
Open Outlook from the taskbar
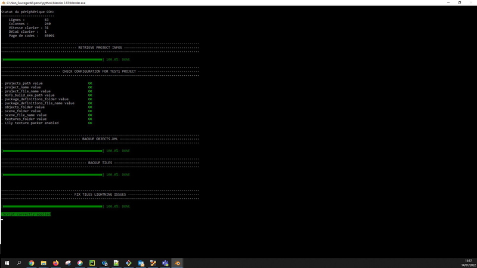click(x=141, y=263)
